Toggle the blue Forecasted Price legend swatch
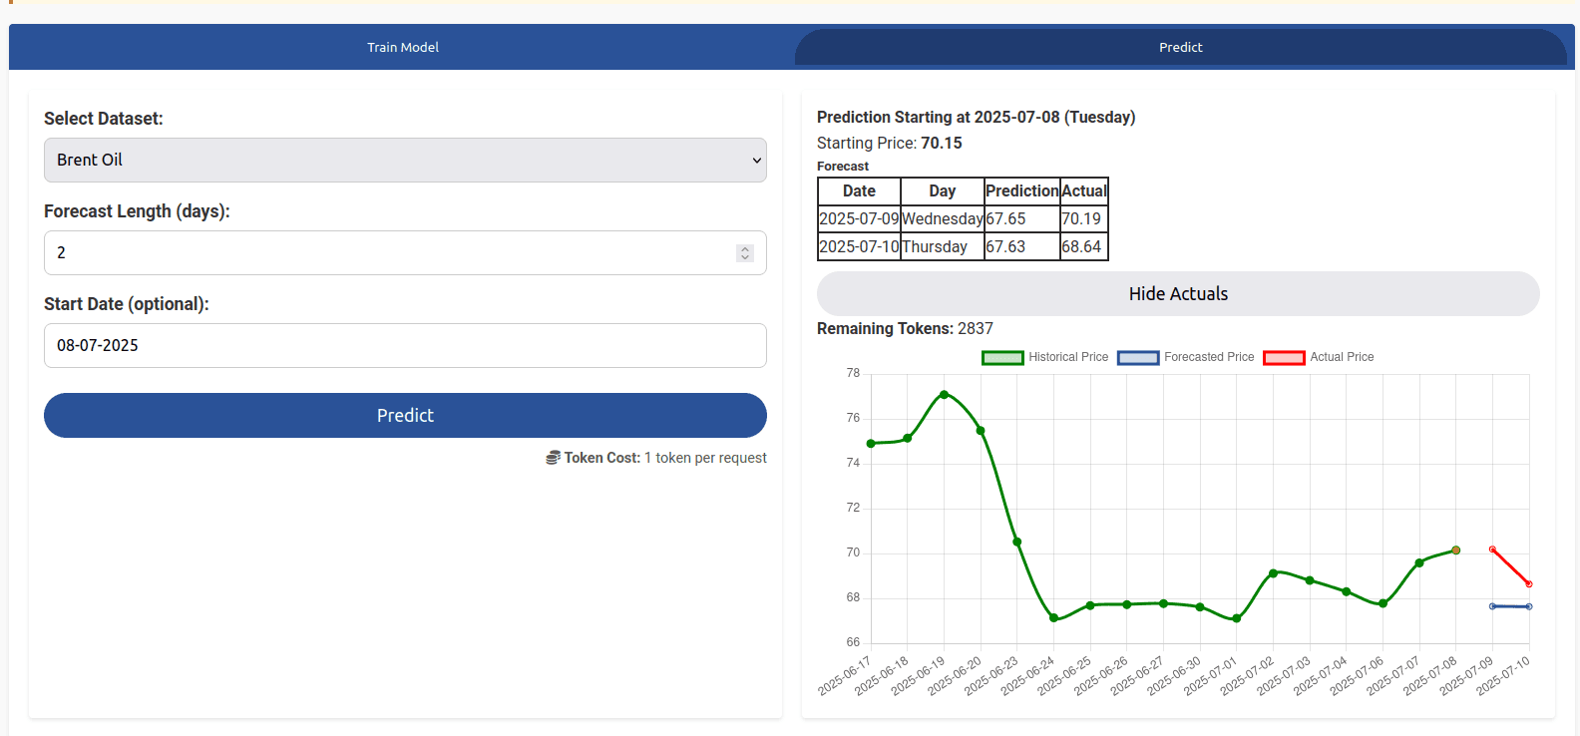This screenshot has height=736, width=1580. [1138, 357]
